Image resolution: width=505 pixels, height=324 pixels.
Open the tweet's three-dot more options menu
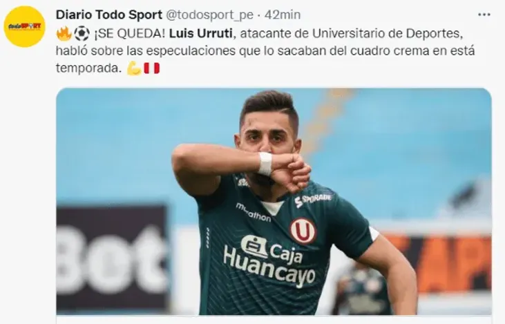click(484, 15)
